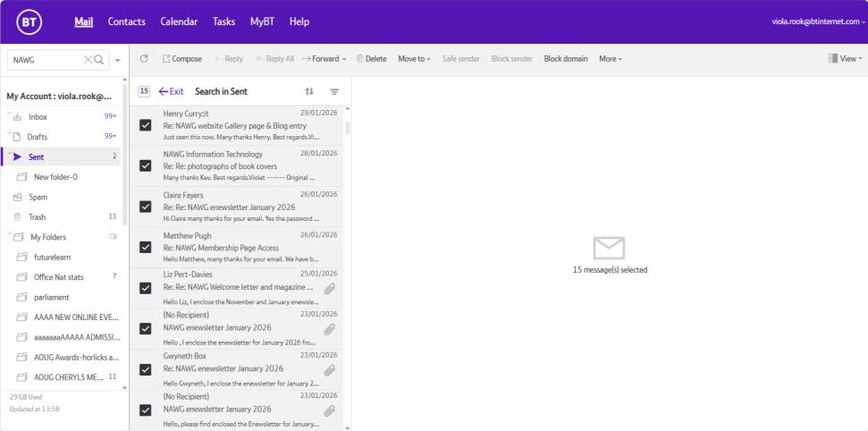Open the Calendar tab
The height and width of the screenshot is (431, 868).
pos(179,21)
